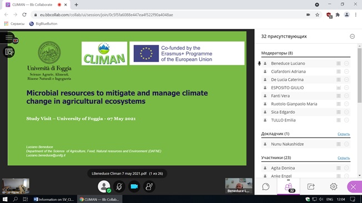Image resolution: width=362 pixels, height=203 pixels.
Task: Open Windows taskbar search
Action: click(x=15, y=199)
